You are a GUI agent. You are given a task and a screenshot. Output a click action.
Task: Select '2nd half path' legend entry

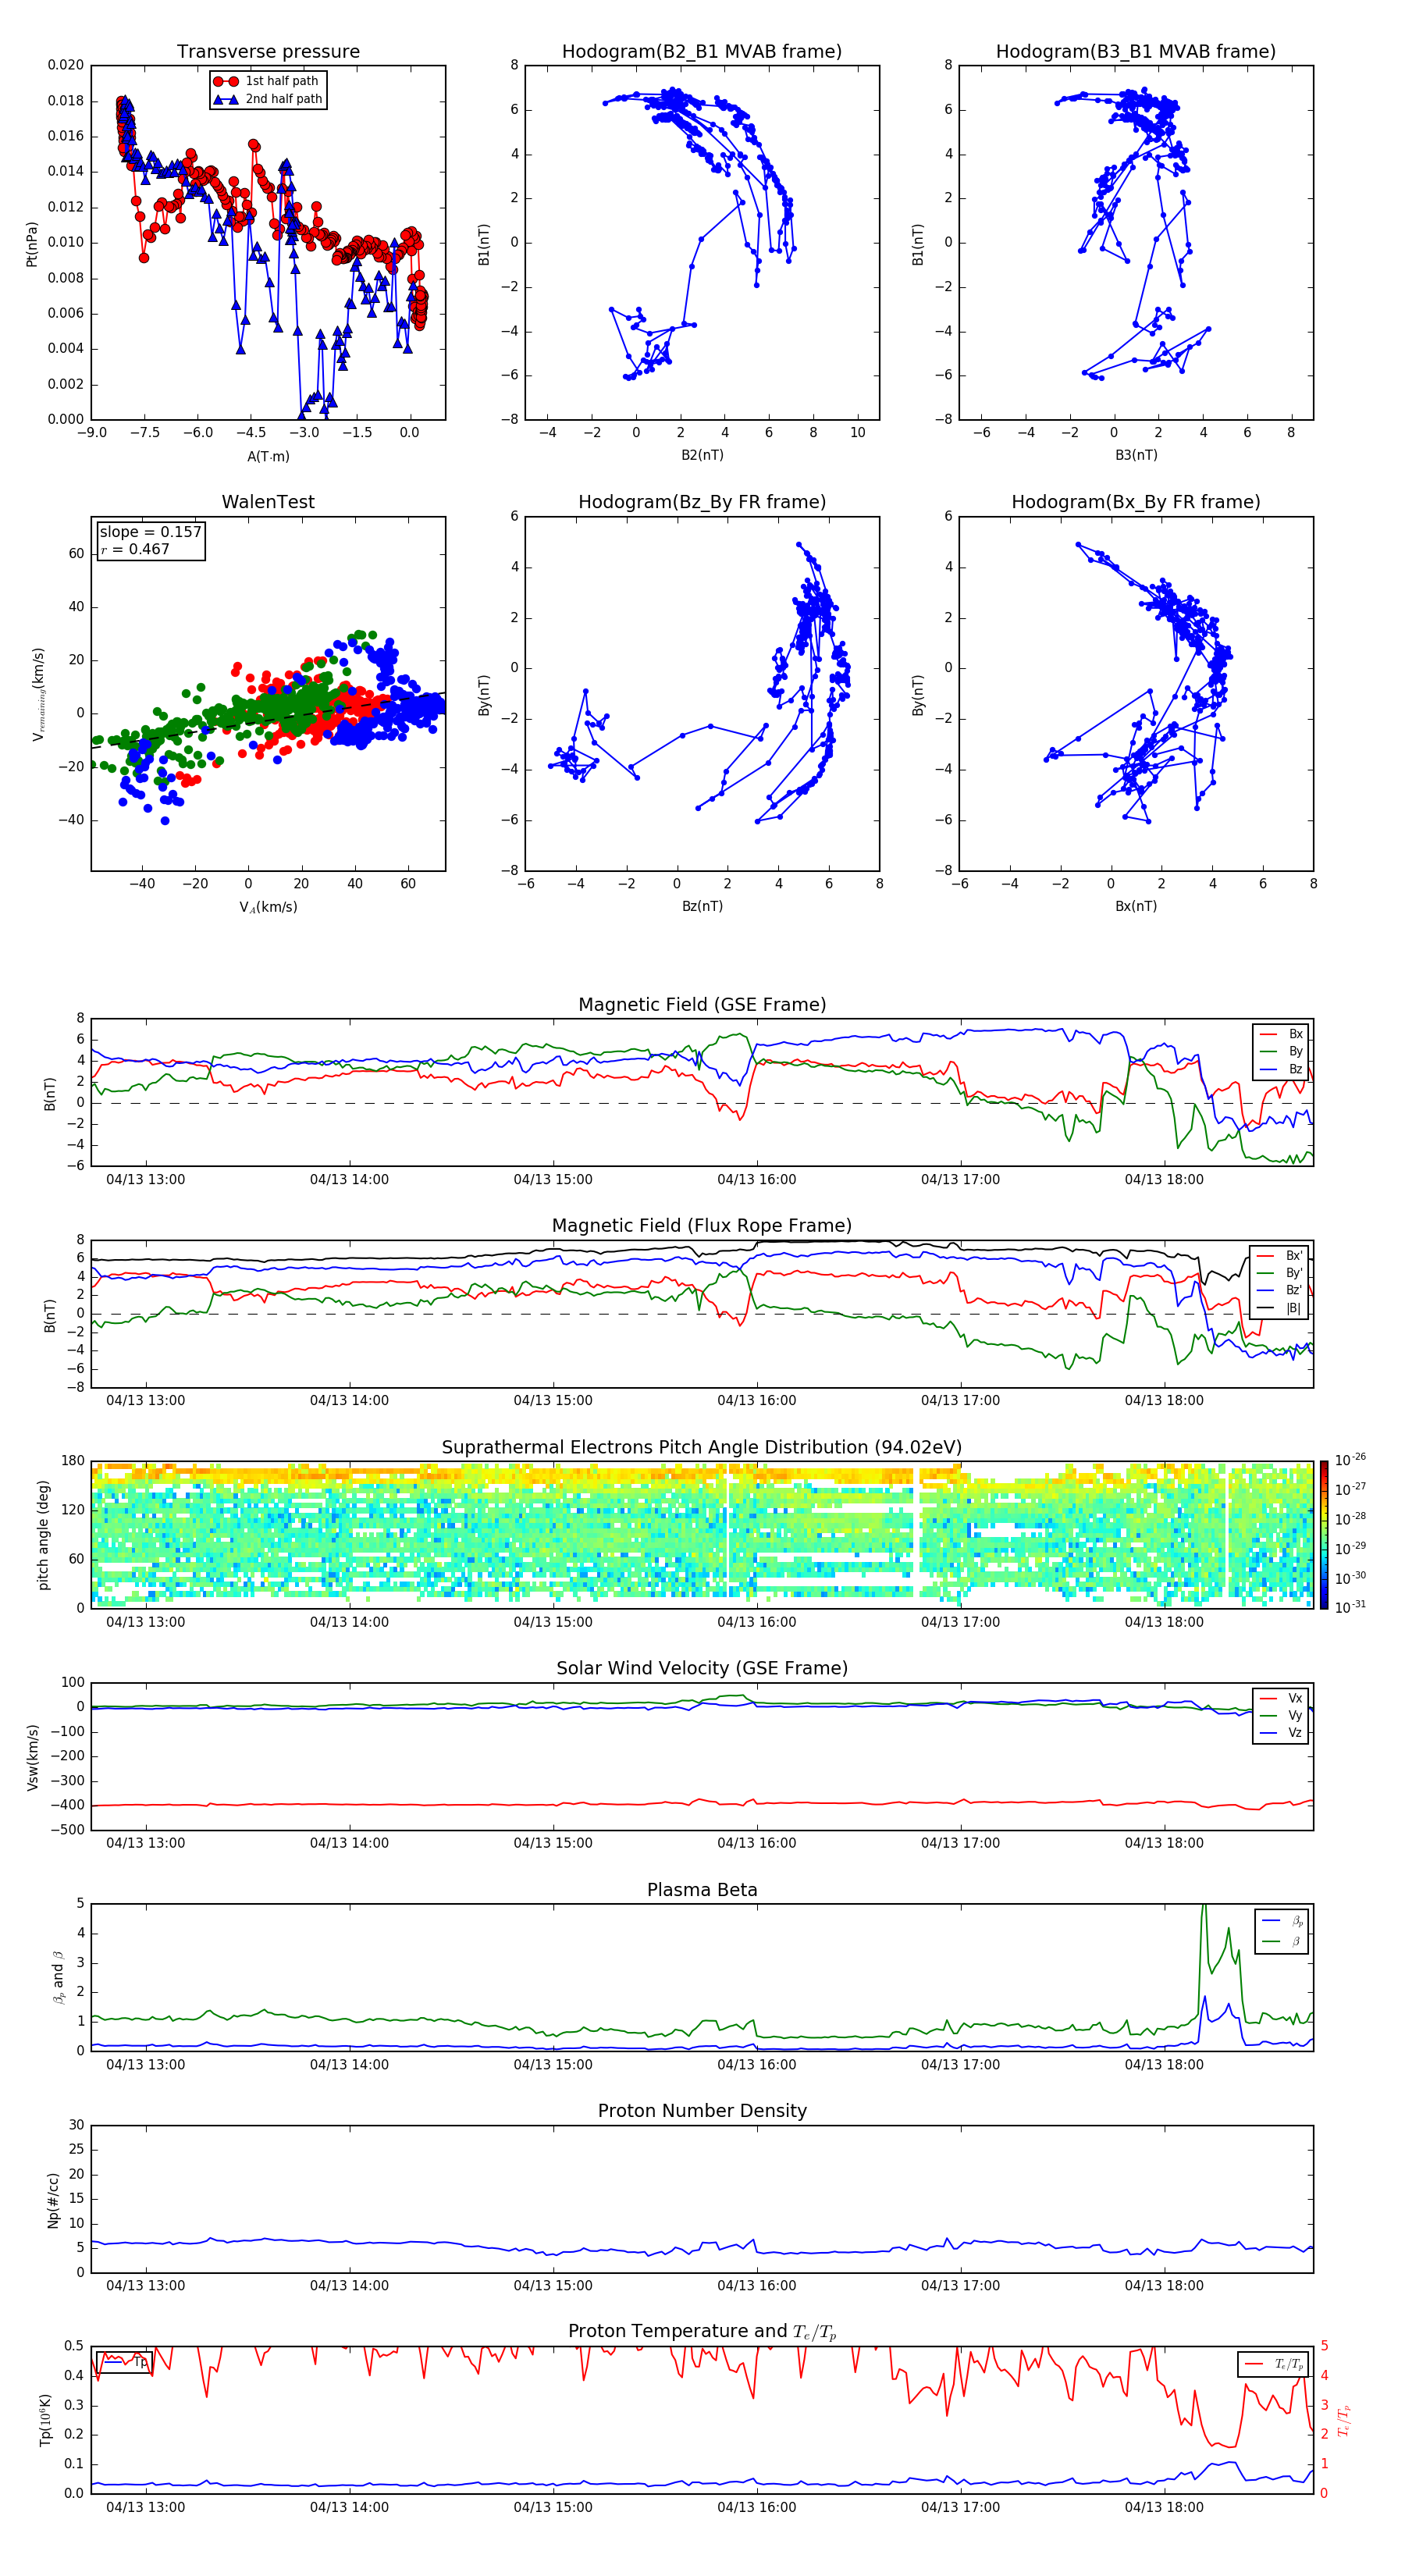[x=268, y=99]
